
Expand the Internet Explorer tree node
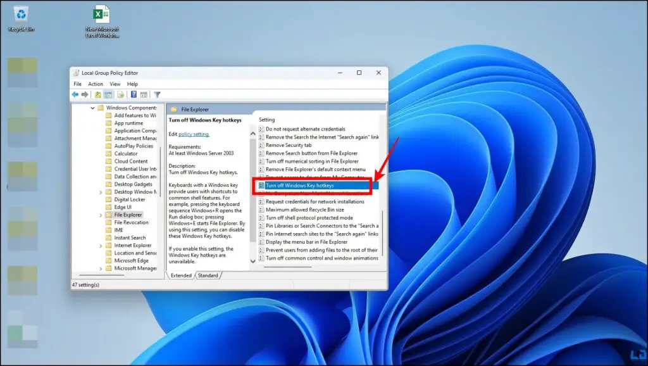click(101, 246)
